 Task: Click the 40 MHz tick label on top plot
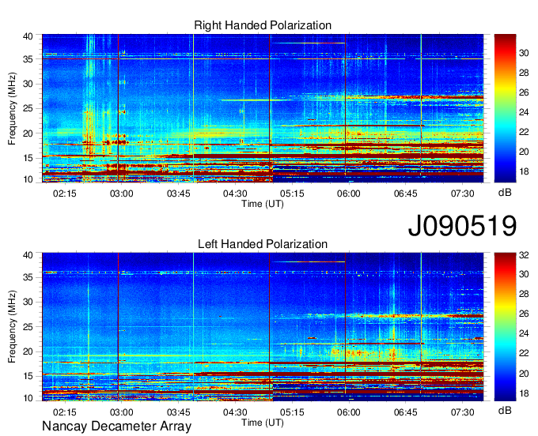coord(28,36)
